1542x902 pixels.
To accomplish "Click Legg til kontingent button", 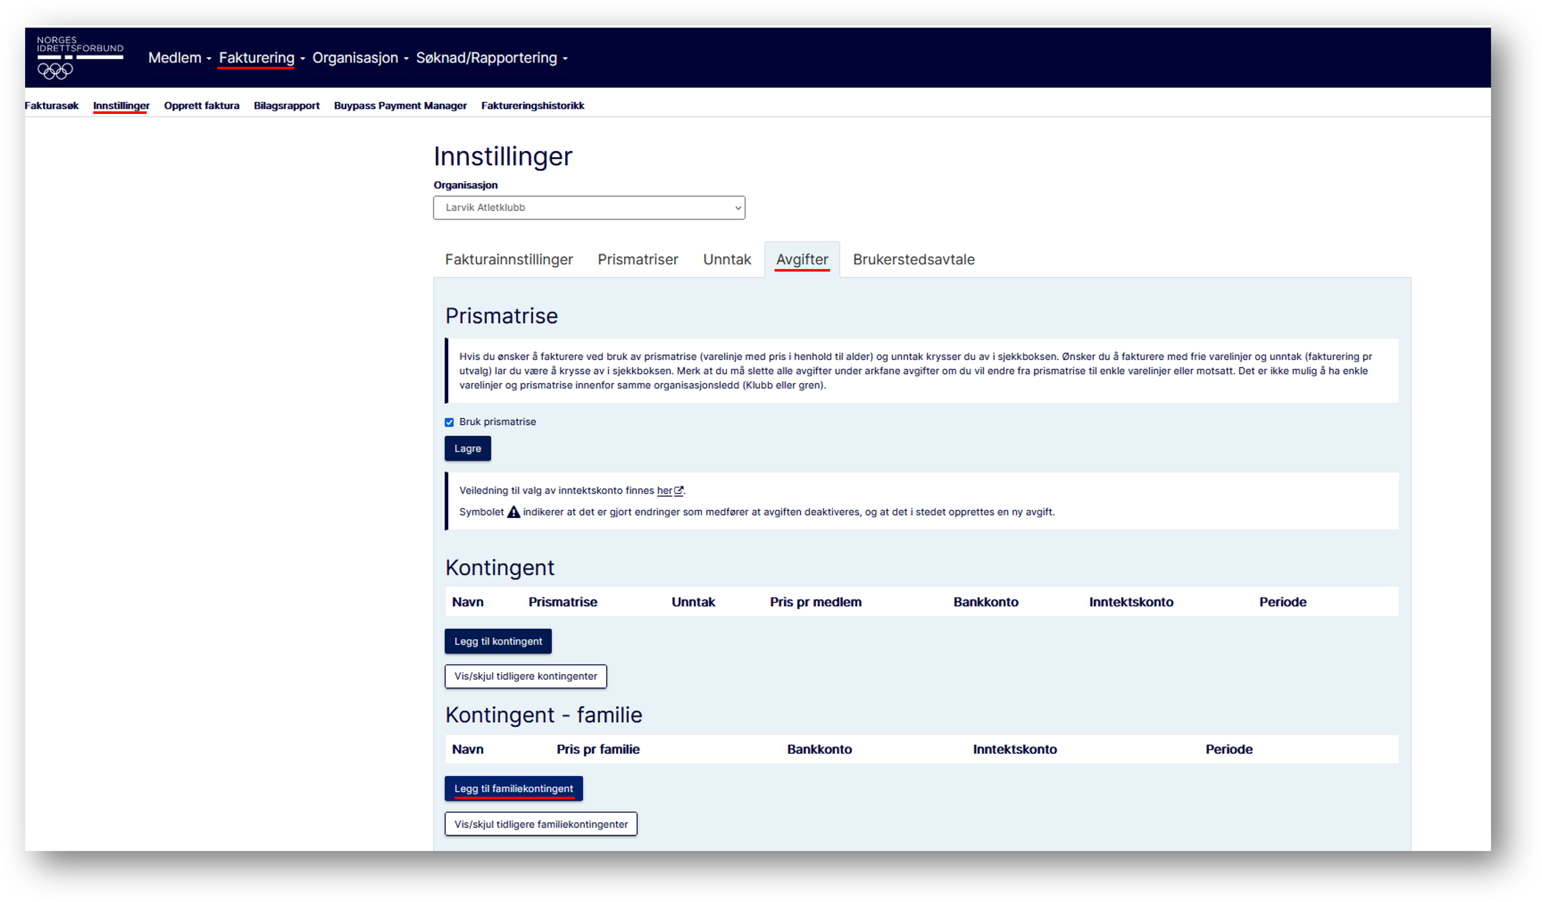I will coord(498,641).
